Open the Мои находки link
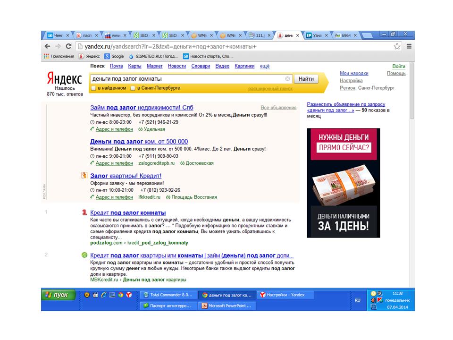This screenshot has height=340, width=453. tap(354, 73)
